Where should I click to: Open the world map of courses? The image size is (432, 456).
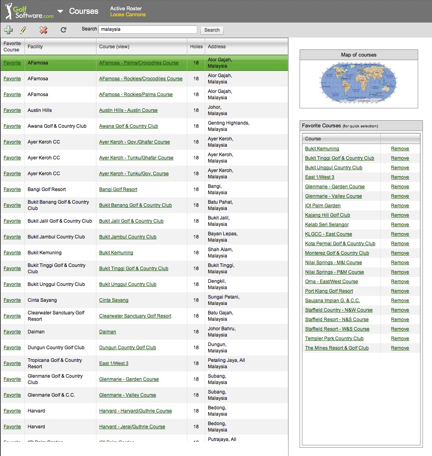pyautogui.click(x=358, y=84)
